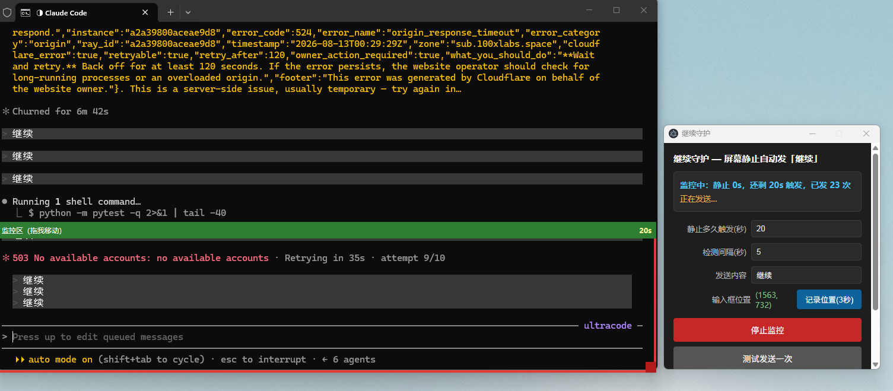The height and width of the screenshot is (391, 893).
Task: Click the 'Running 1 shell command…' line
Action: [x=77, y=202]
